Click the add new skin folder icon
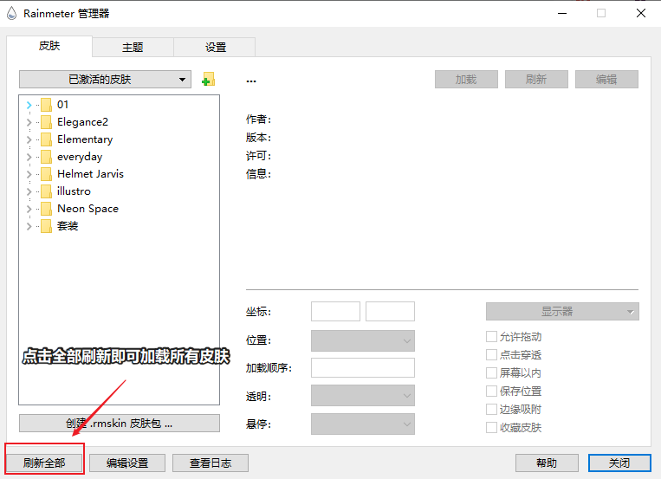661x479 pixels. [x=208, y=80]
